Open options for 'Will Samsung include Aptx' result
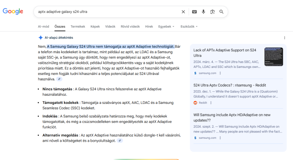Screen dimensions: 293x160 point(220,138)
